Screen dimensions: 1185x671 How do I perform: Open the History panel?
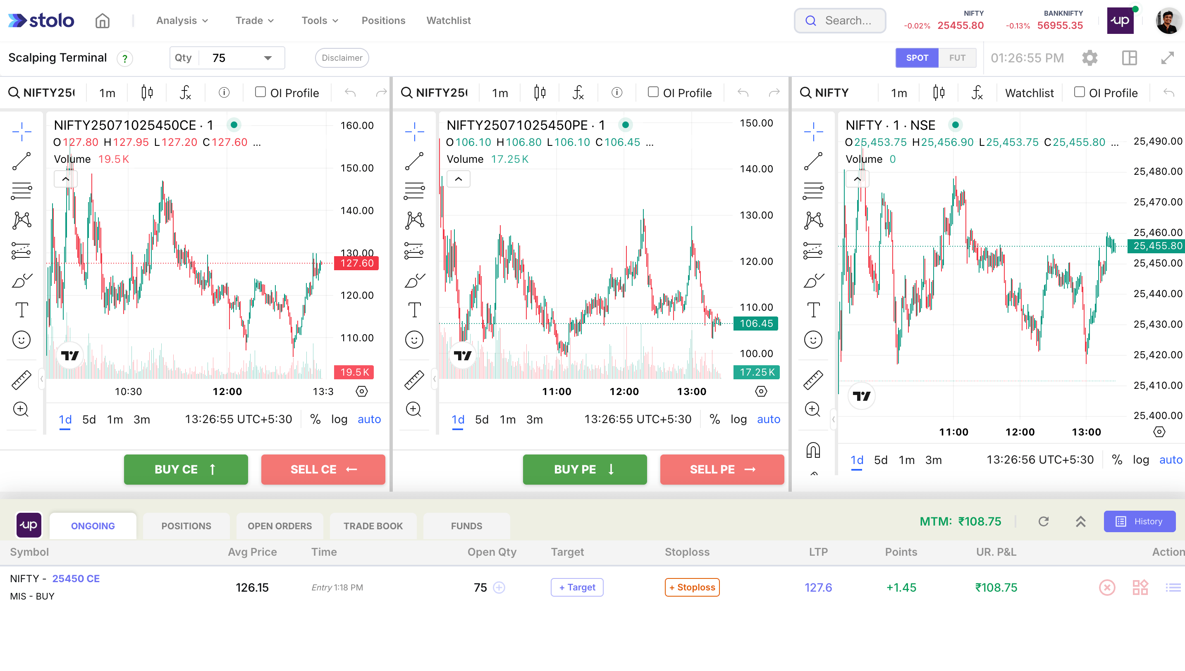(1140, 521)
